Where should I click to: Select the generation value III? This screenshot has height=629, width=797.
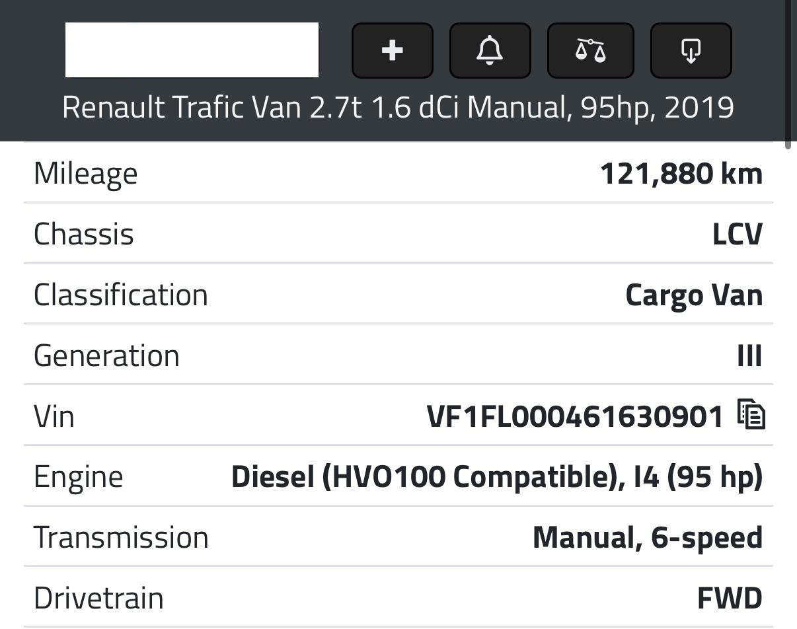[x=749, y=356]
